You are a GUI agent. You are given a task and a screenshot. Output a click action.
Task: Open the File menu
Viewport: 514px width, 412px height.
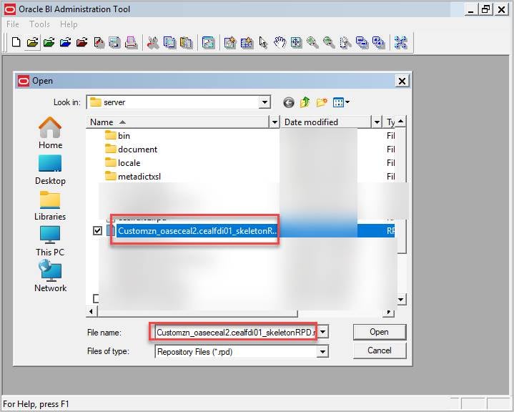(x=12, y=24)
